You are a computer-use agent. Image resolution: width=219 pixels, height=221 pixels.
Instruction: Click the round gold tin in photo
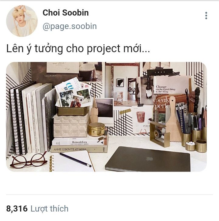96,129
